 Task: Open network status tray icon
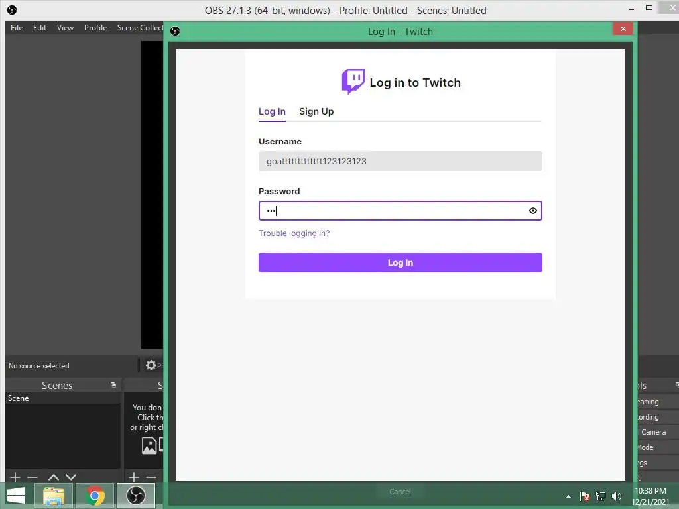point(601,496)
